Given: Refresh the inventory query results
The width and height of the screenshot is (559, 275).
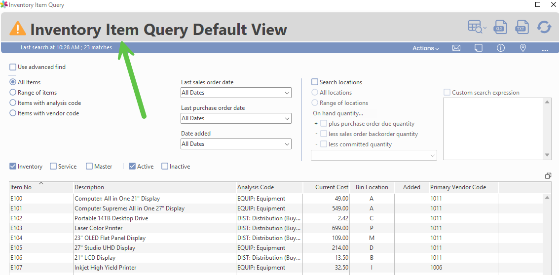Looking at the screenshot, I should pyautogui.click(x=544, y=28).
